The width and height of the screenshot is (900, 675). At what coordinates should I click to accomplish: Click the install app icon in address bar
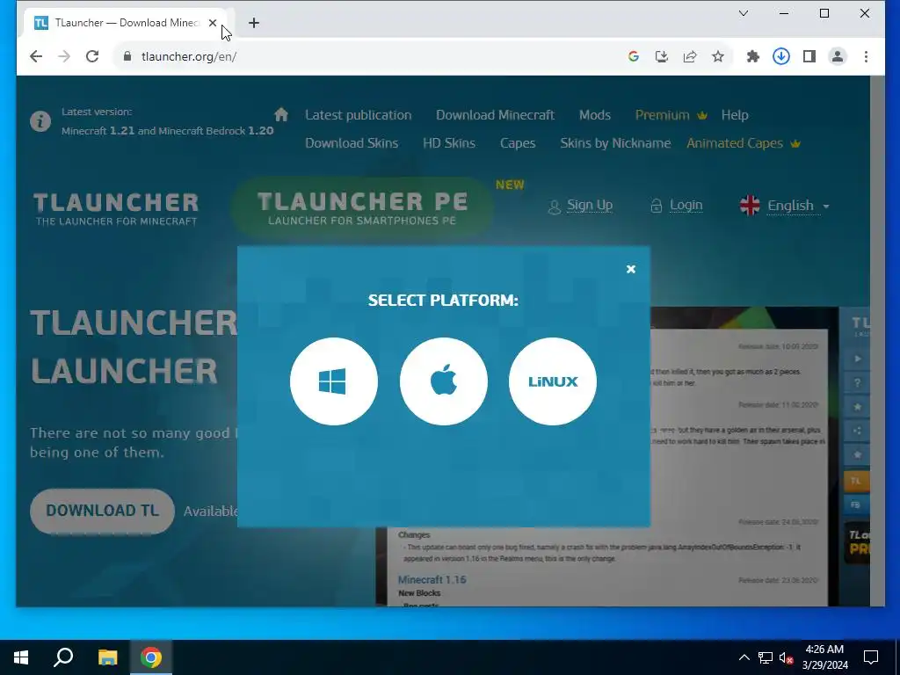pyautogui.click(x=662, y=56)
